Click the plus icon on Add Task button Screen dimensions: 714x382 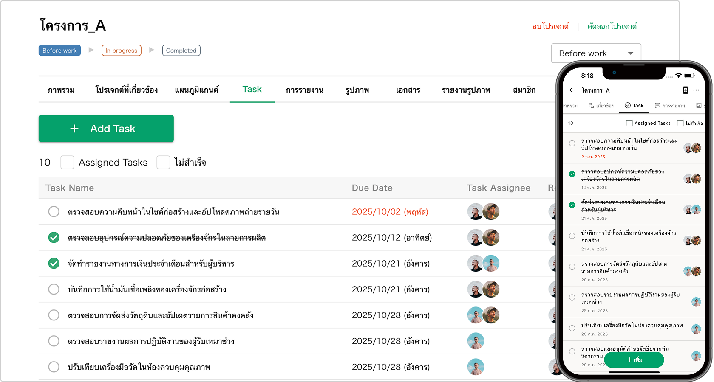[x=74, y=129]
